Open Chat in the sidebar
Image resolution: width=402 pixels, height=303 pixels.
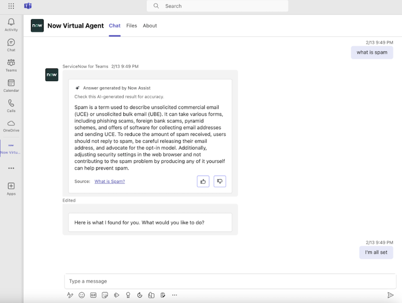click(x=11, y=45)
